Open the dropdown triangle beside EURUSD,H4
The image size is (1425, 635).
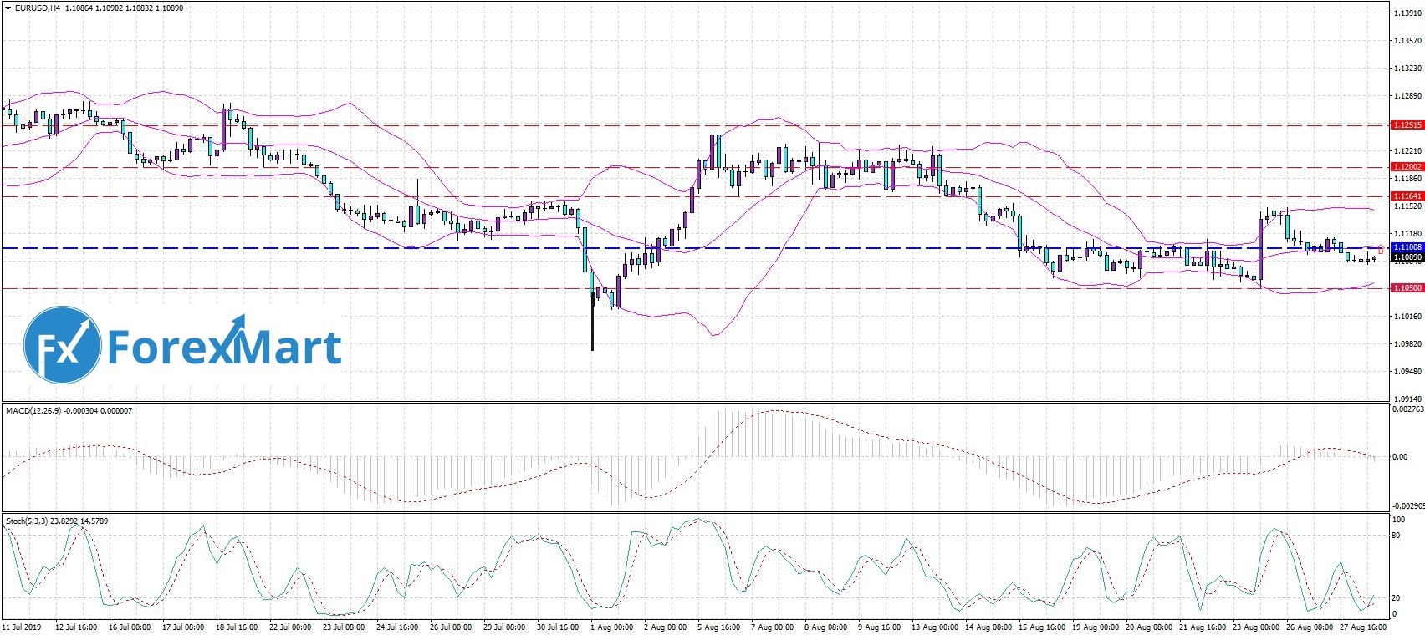8,8
